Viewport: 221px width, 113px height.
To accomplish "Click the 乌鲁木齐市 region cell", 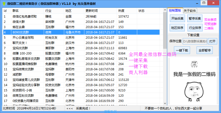I will click(x=73, y=32).
